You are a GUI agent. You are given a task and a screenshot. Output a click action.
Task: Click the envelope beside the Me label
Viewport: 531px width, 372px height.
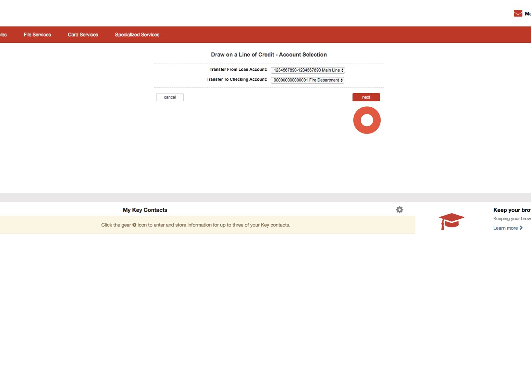click(x=517, y=13)
